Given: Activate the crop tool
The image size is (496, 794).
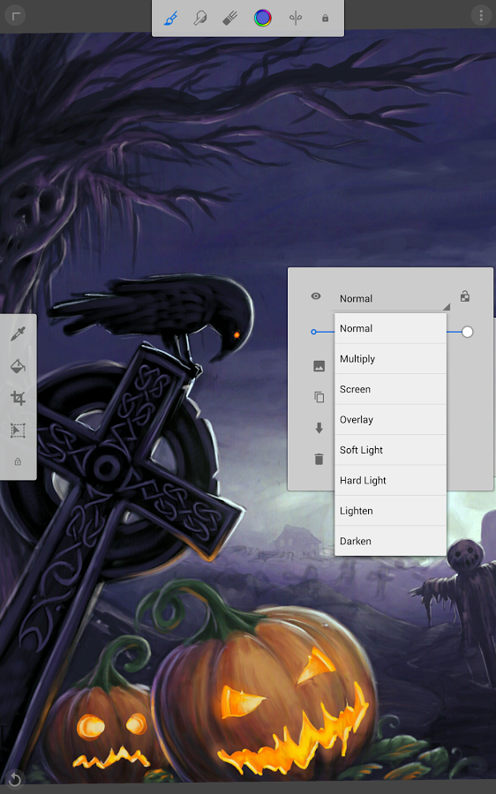Looking at the screenshot, I should click(x=18, y=398).
